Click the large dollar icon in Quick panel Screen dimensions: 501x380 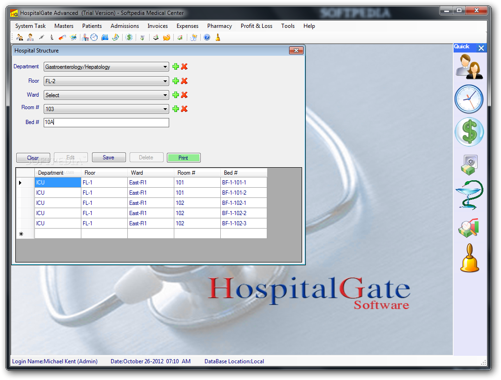click(469, 132)
